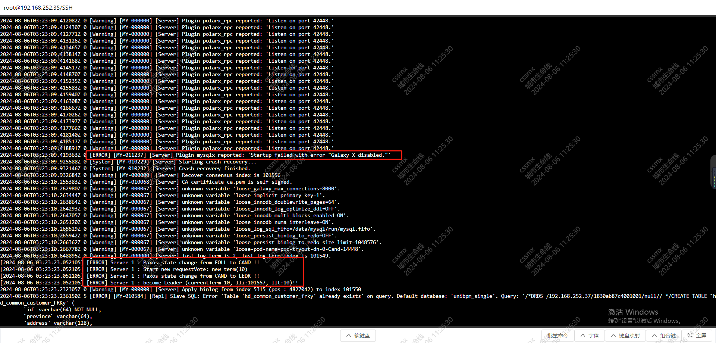Viewport: 716px width, 343px height.
Task: Click the 'Crash recovery finished.' log line
Action: 125,169
